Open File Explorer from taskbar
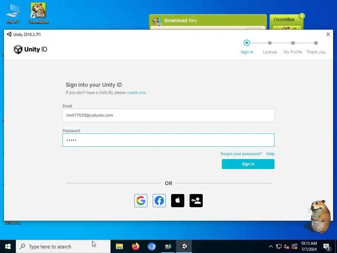The width and height of the screenshot is (337, 253). click(119, 246)
